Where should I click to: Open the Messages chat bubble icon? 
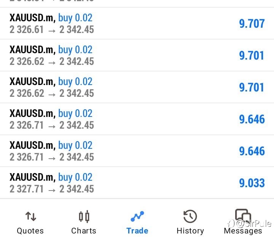(x=243, y=215)
